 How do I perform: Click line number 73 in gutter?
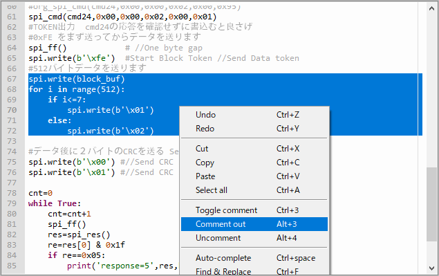12,141
